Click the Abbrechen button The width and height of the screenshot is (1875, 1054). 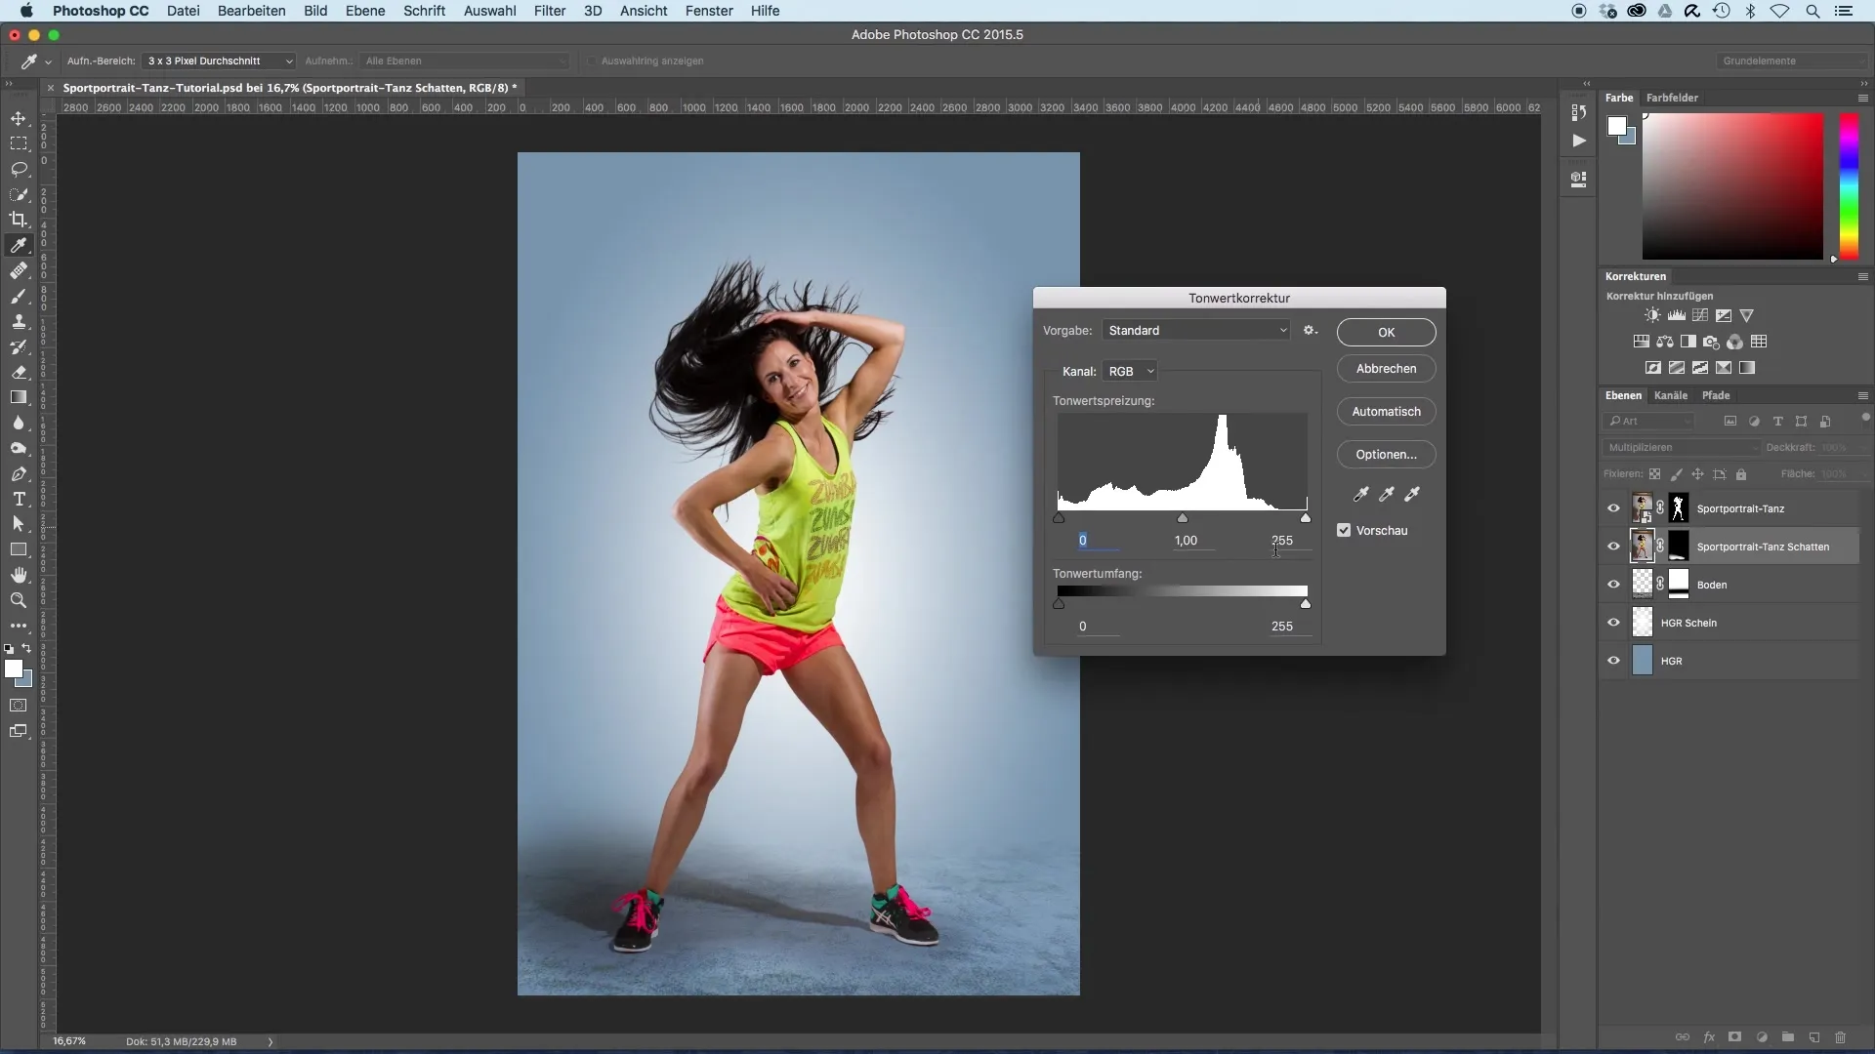[1386, 369]
